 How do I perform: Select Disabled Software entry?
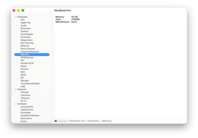(30, 116)
